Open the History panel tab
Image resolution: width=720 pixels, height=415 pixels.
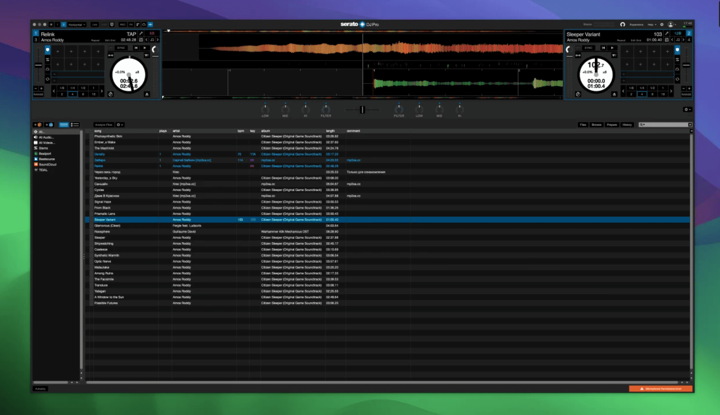coord(627,125)
